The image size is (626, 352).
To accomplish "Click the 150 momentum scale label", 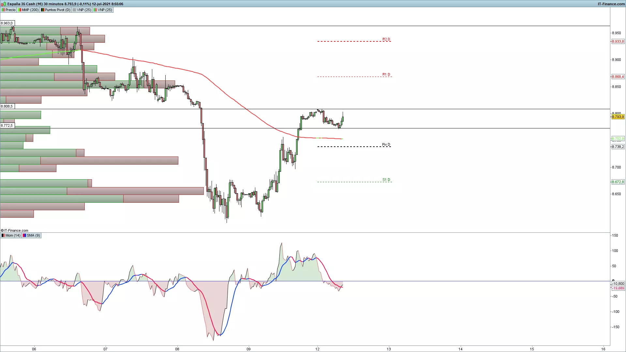I will [x=615, y=235].
